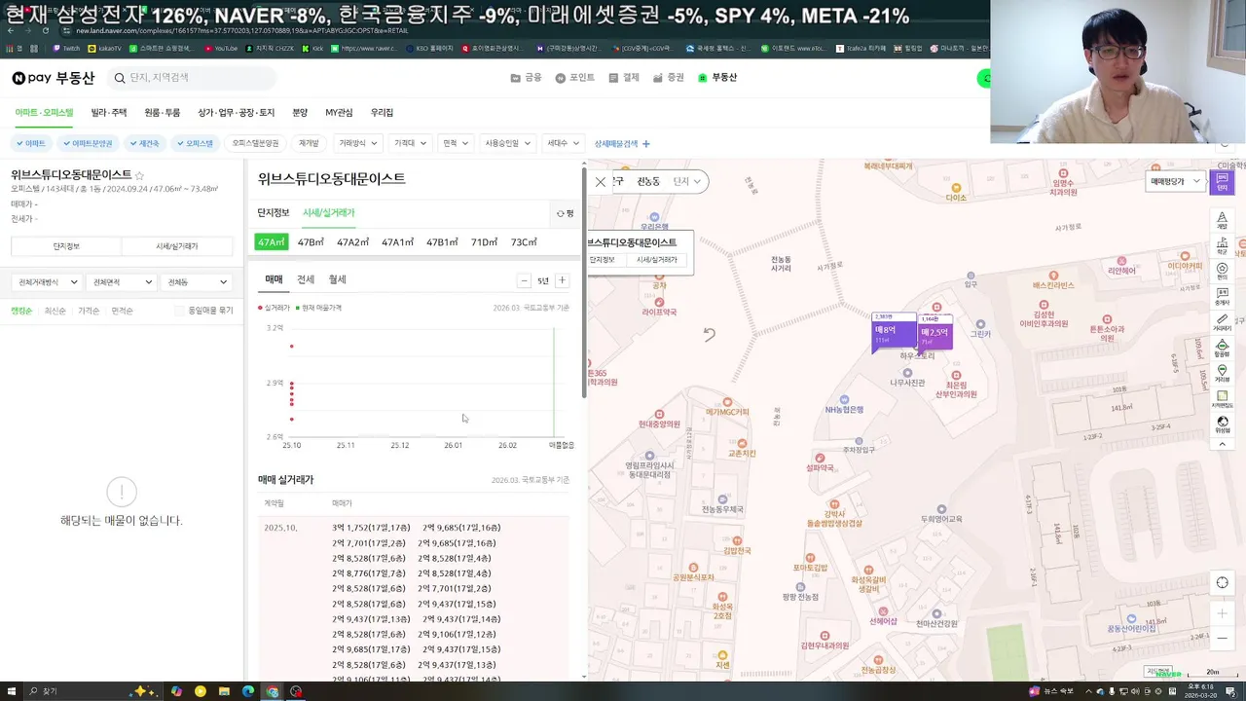Show the 학군 school district layer

click(x=1223, y=245)
